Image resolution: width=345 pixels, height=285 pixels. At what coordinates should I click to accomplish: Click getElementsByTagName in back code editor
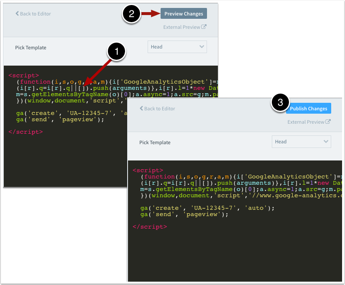70,94
